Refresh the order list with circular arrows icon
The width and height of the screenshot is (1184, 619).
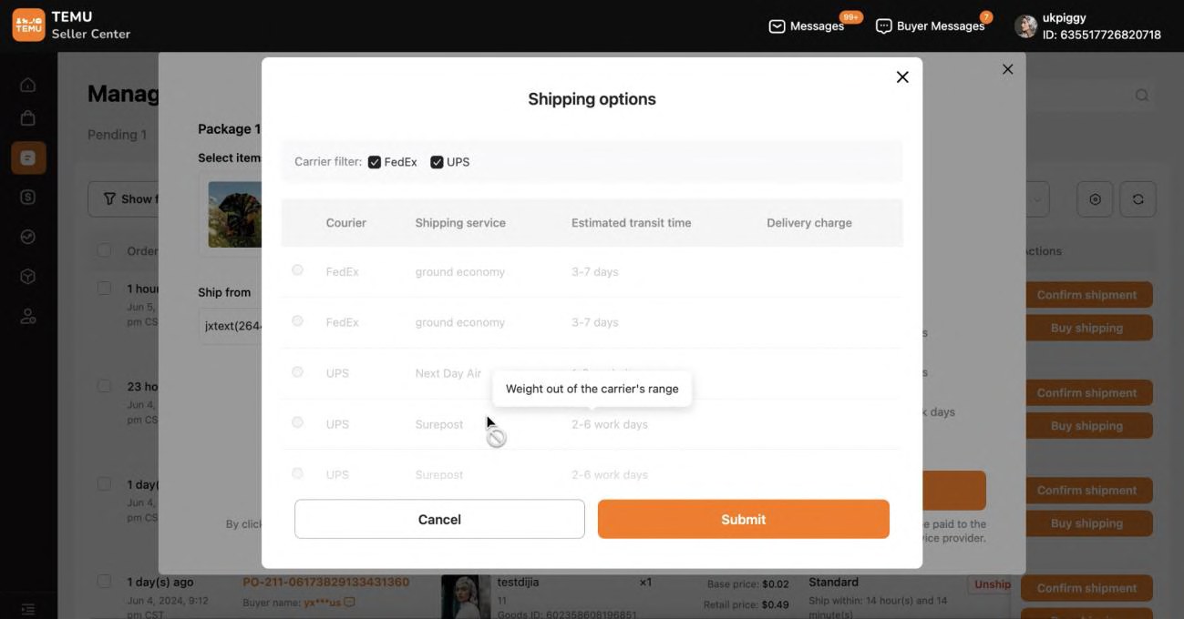click(x=1138, y=198)
